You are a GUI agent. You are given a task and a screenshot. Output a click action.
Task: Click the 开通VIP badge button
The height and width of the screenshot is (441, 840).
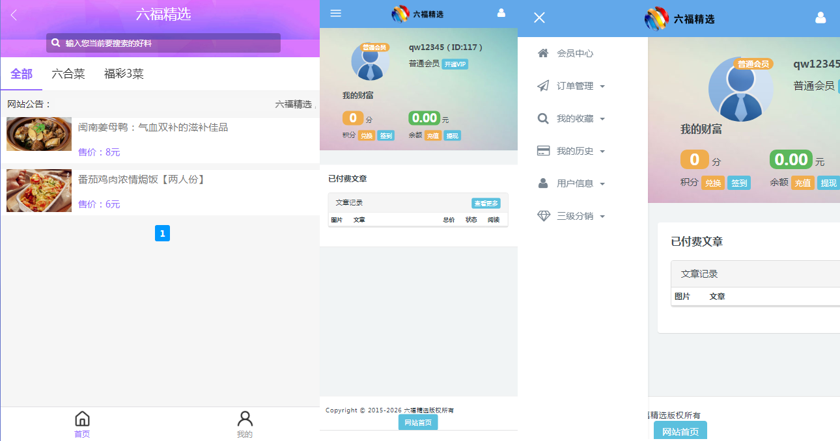coord(455,64)
